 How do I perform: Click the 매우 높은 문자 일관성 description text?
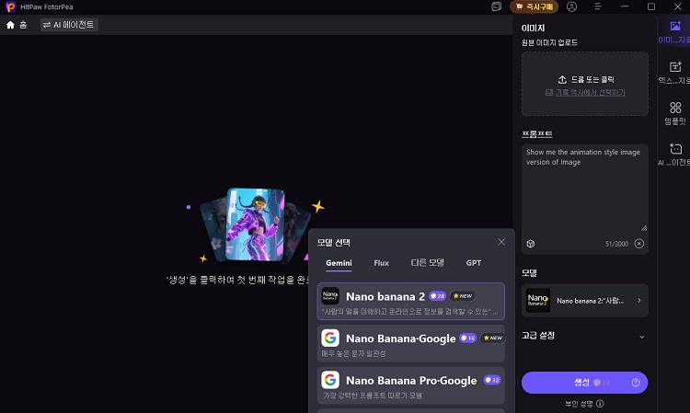(353, 353)
